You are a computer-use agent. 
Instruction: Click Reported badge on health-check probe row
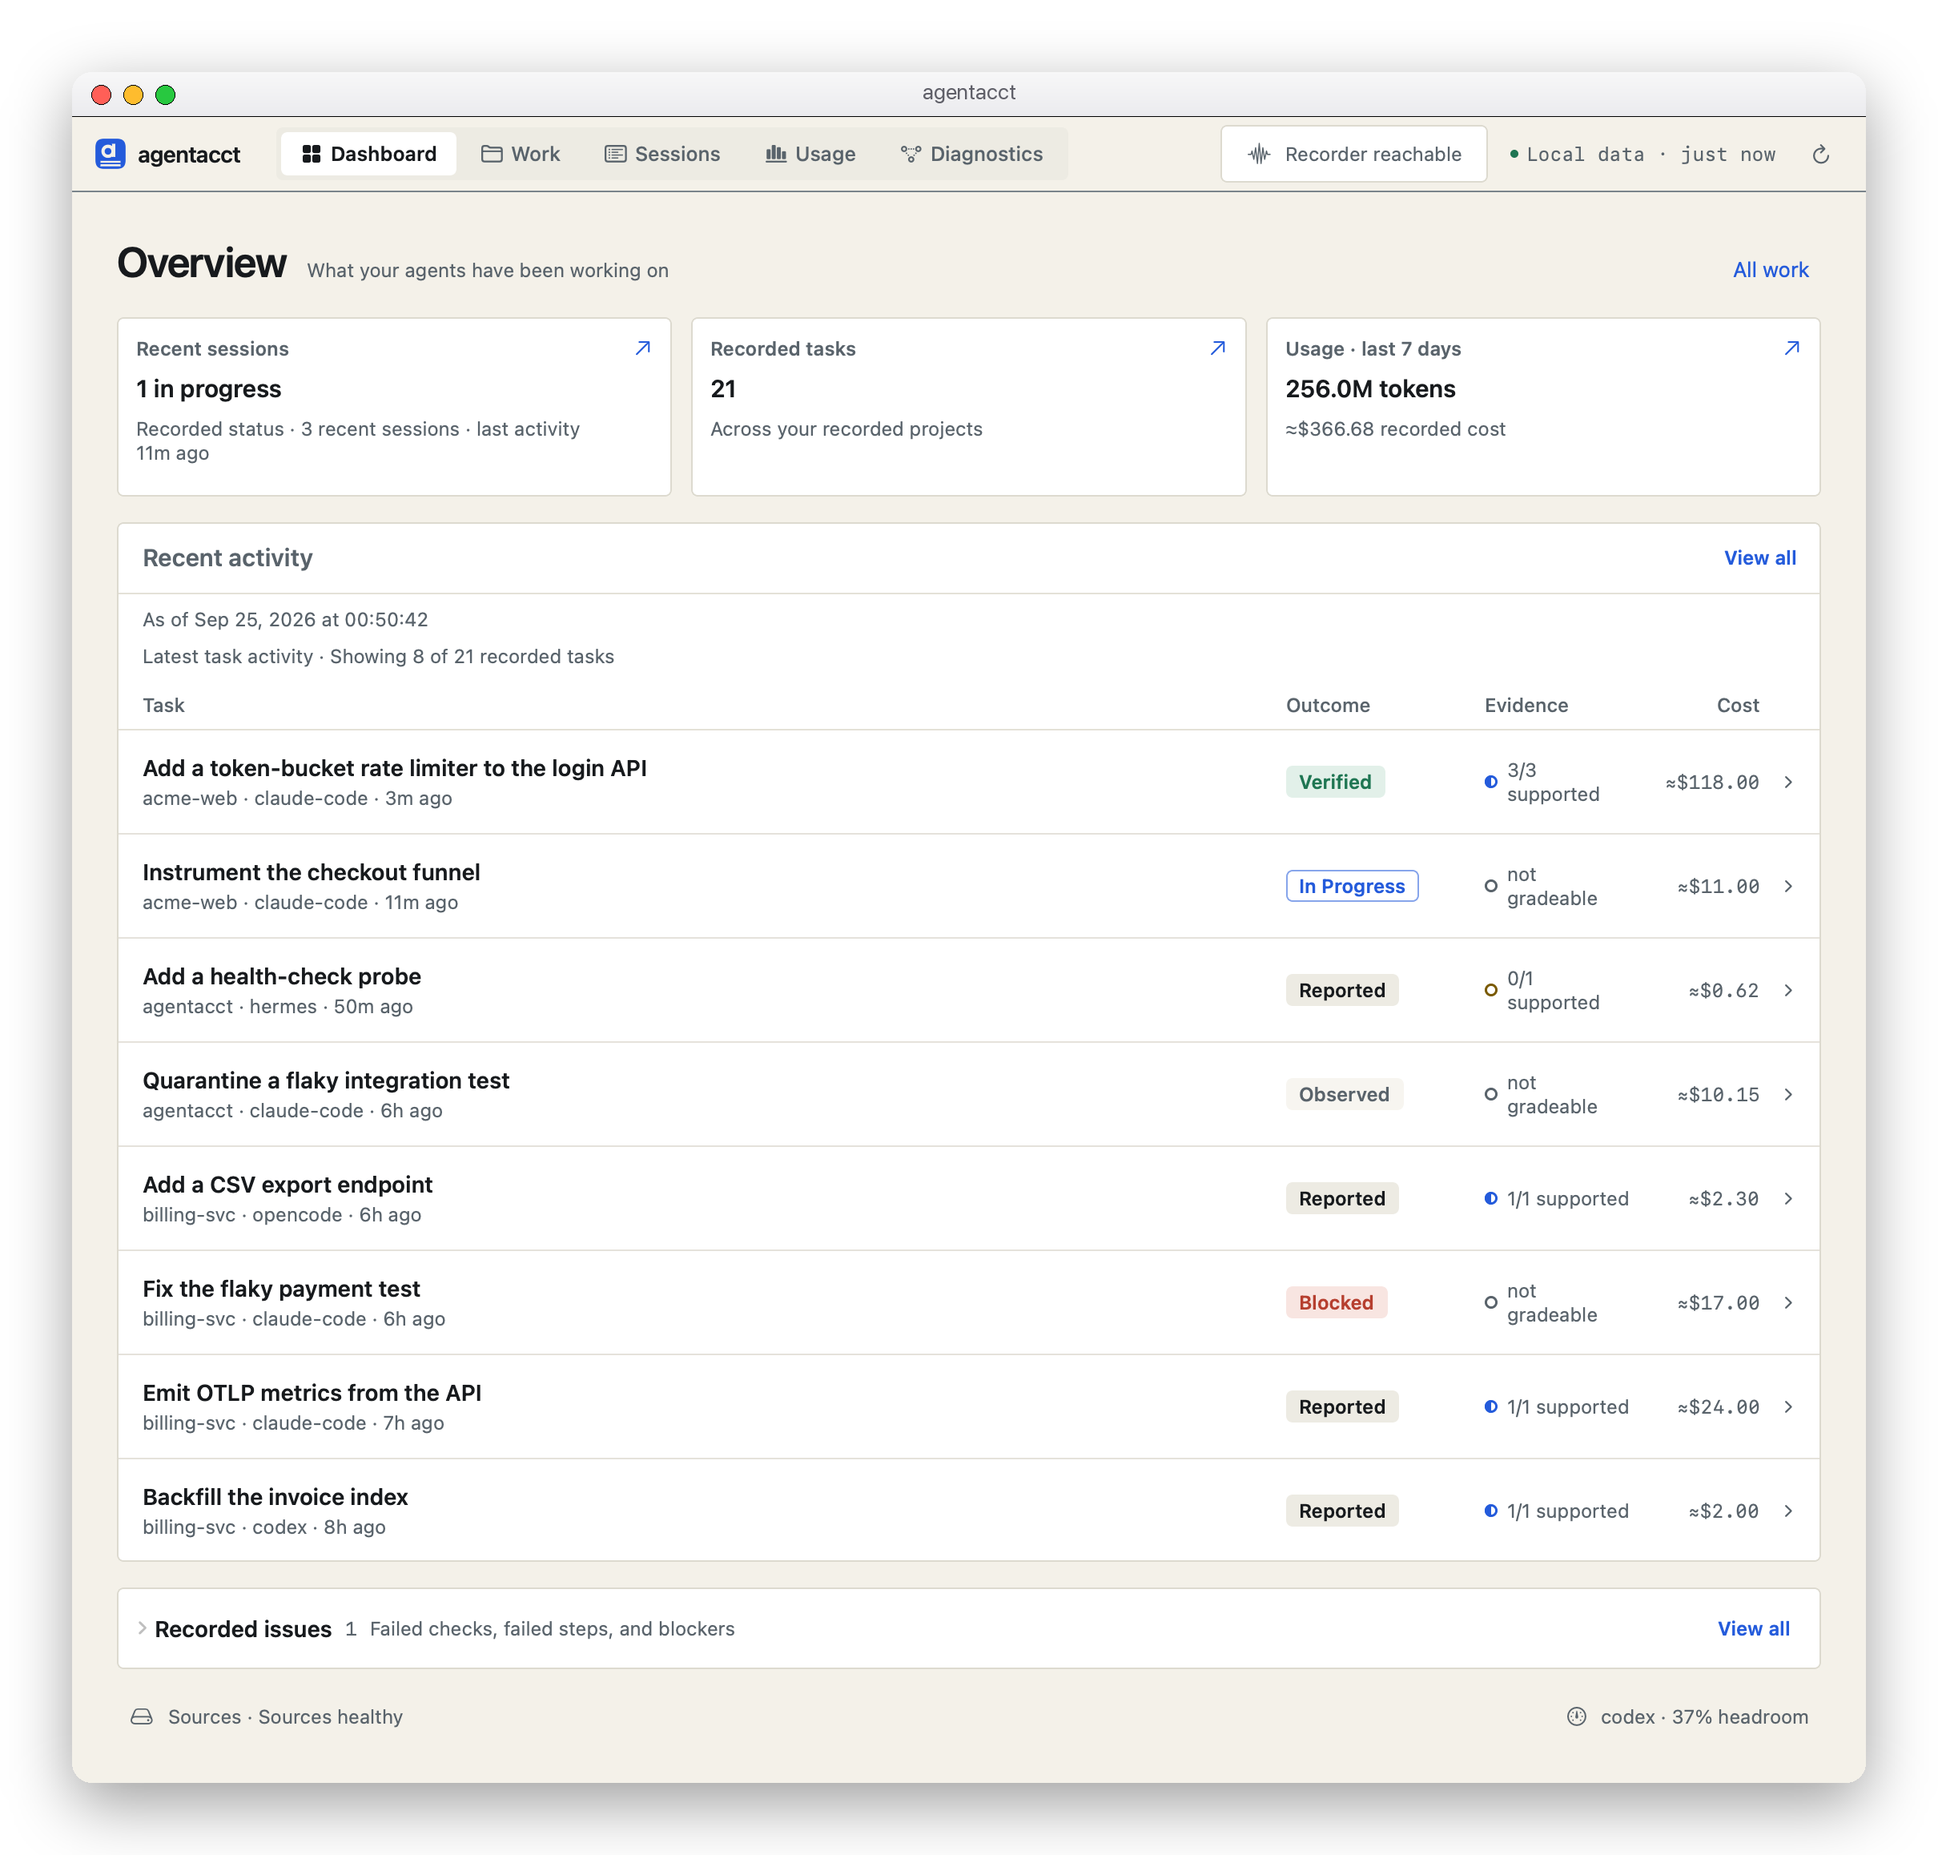click(1341, 990)
